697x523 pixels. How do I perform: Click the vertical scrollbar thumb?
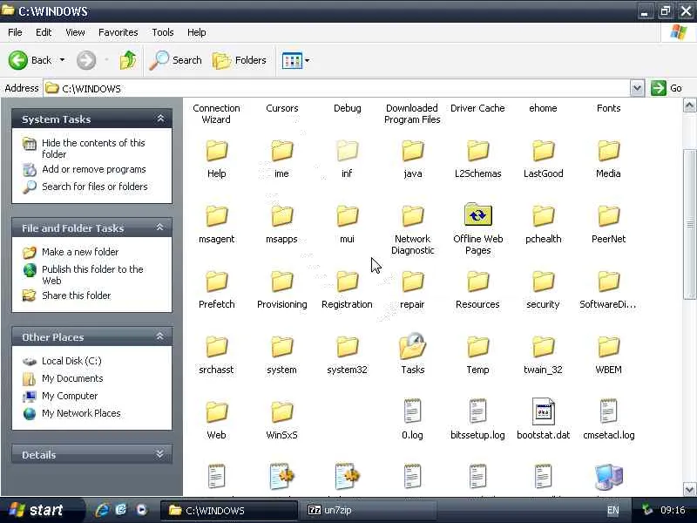coord(689,225)
